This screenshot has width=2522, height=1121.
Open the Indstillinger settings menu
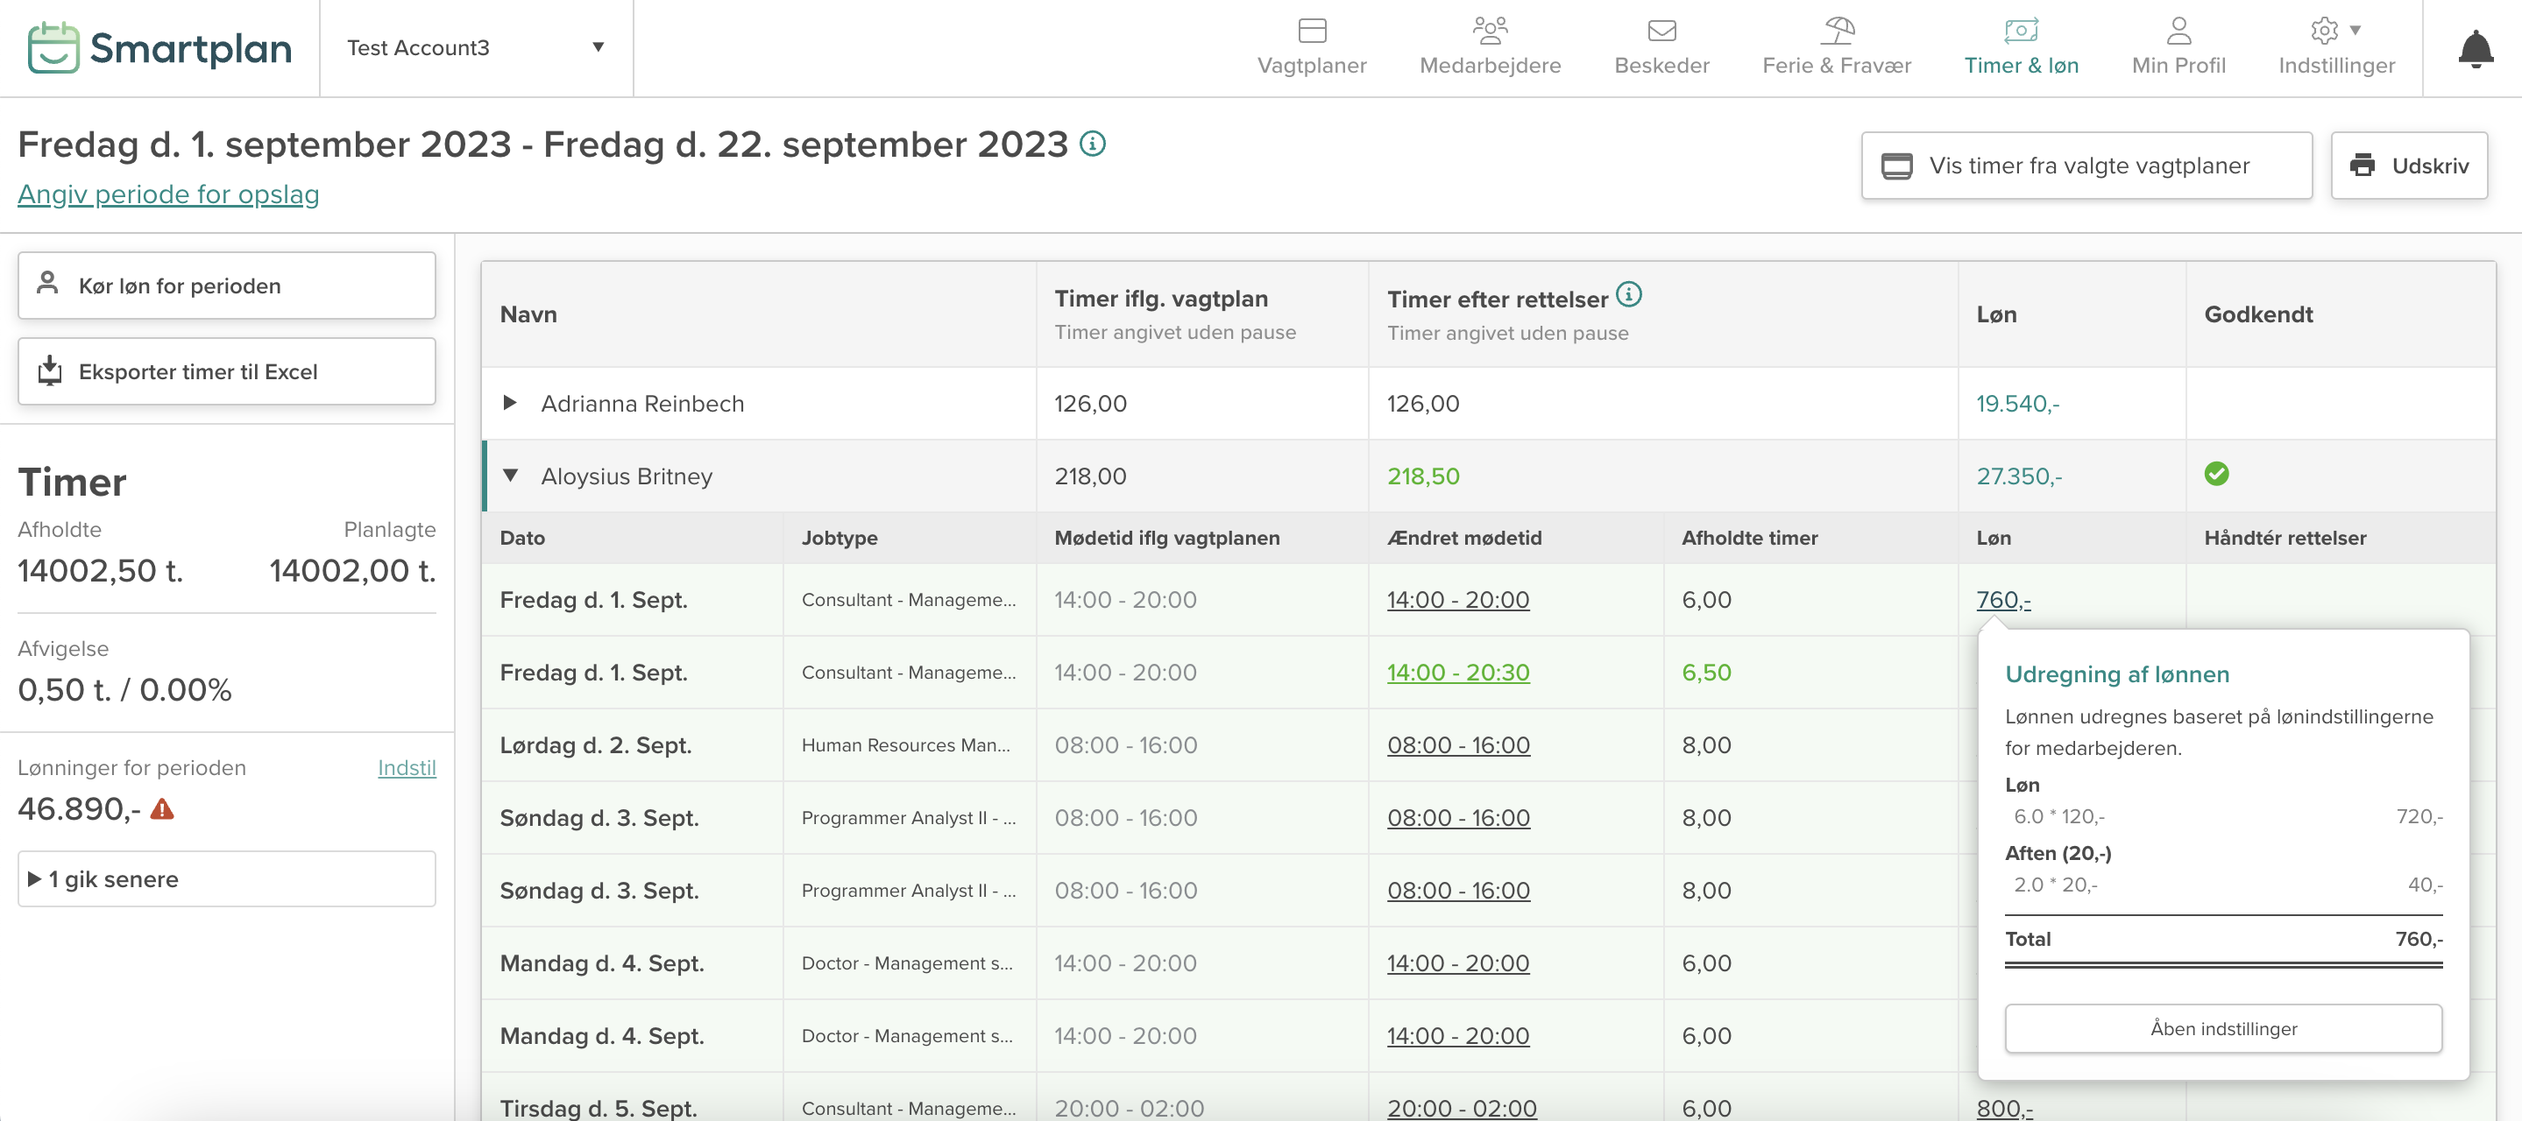pos(2336,47)
